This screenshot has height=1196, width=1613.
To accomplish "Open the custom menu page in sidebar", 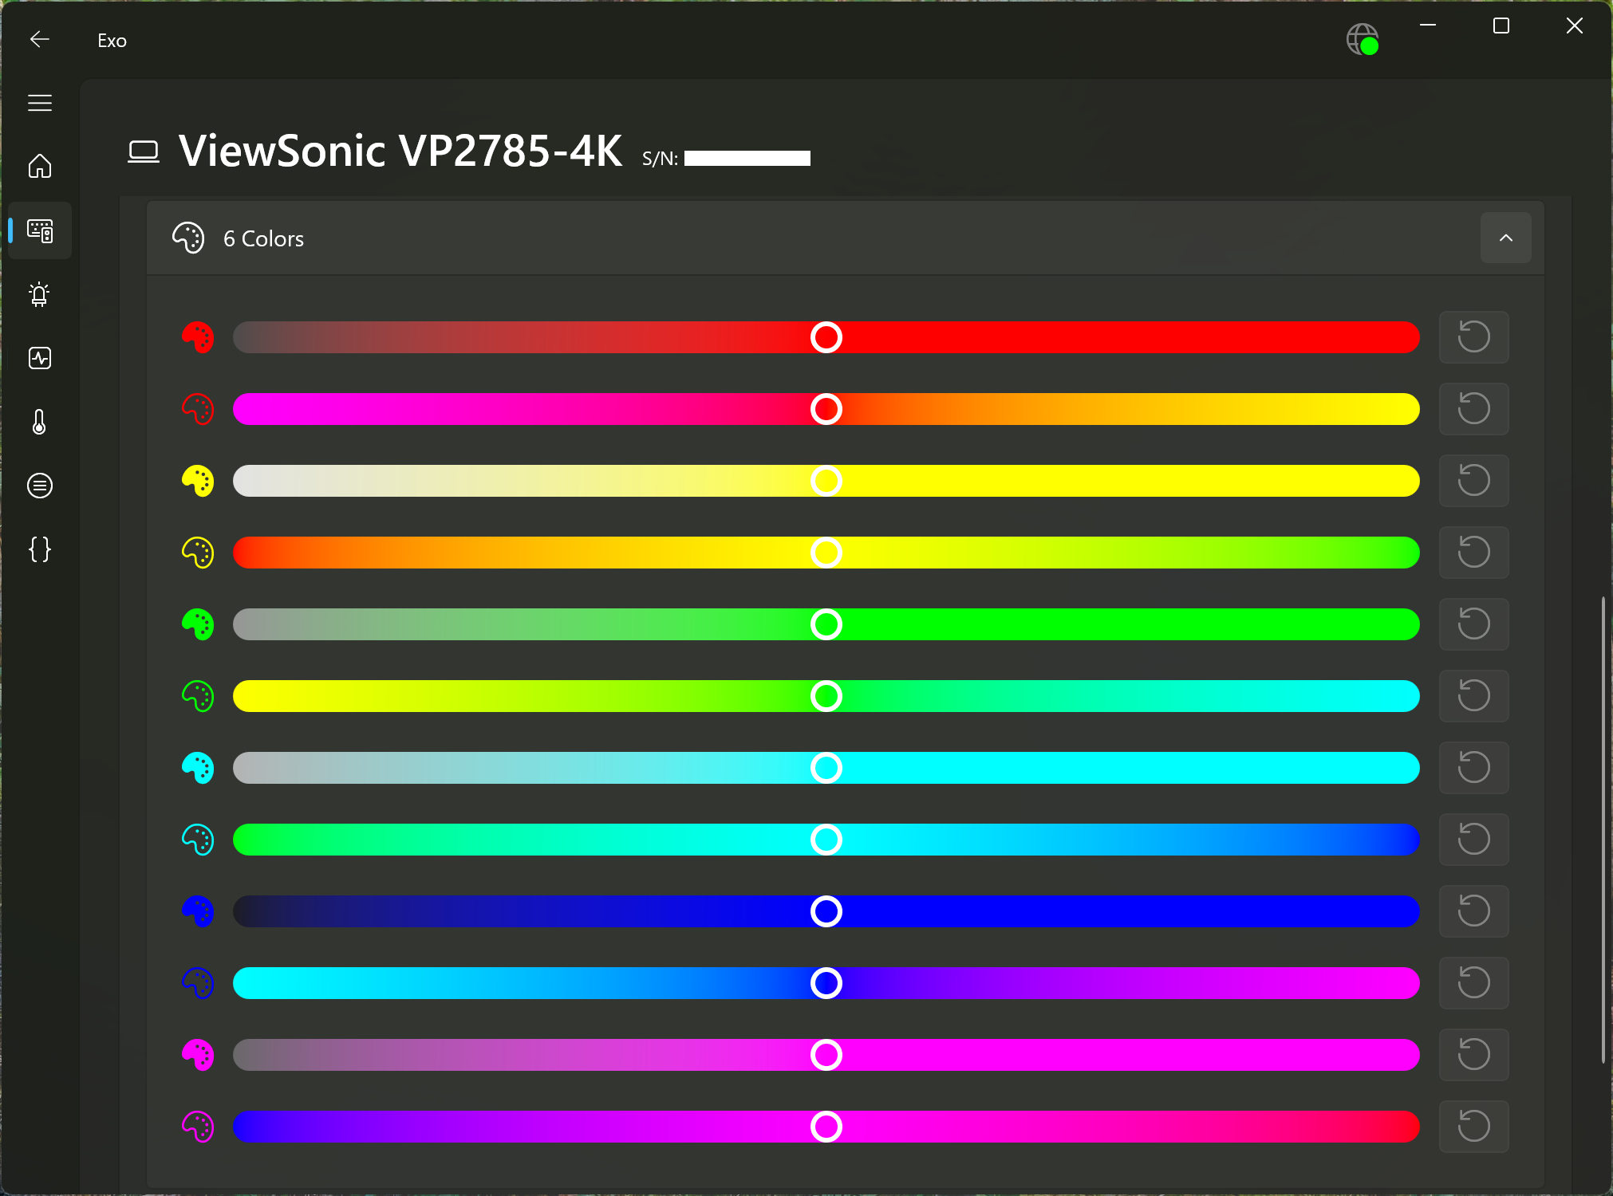I will pos(39,485).
